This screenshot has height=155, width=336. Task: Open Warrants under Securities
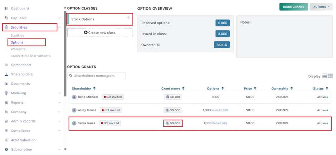pyautogui.click(x=18, y=49)
